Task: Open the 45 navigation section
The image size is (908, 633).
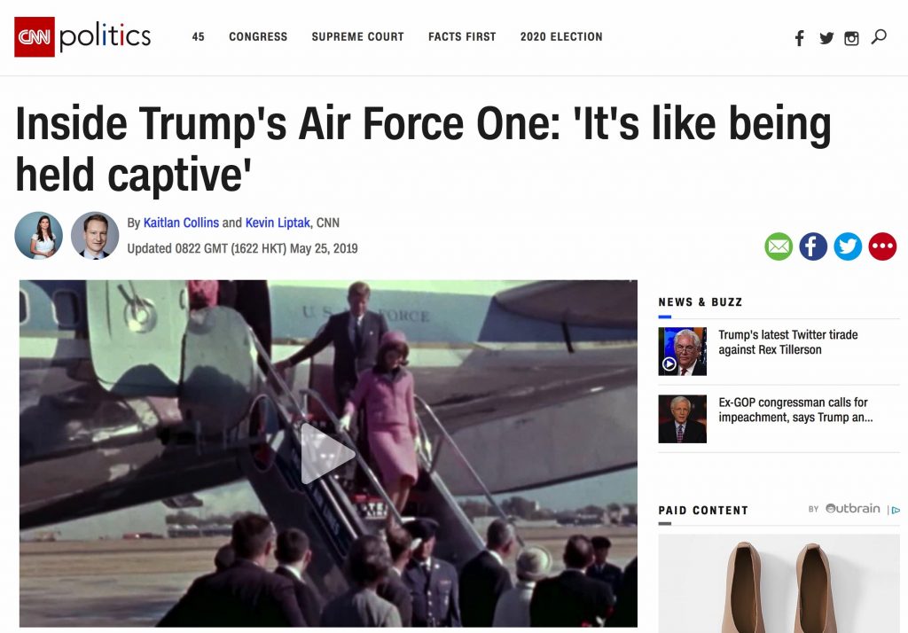Action: click(198, 36)
